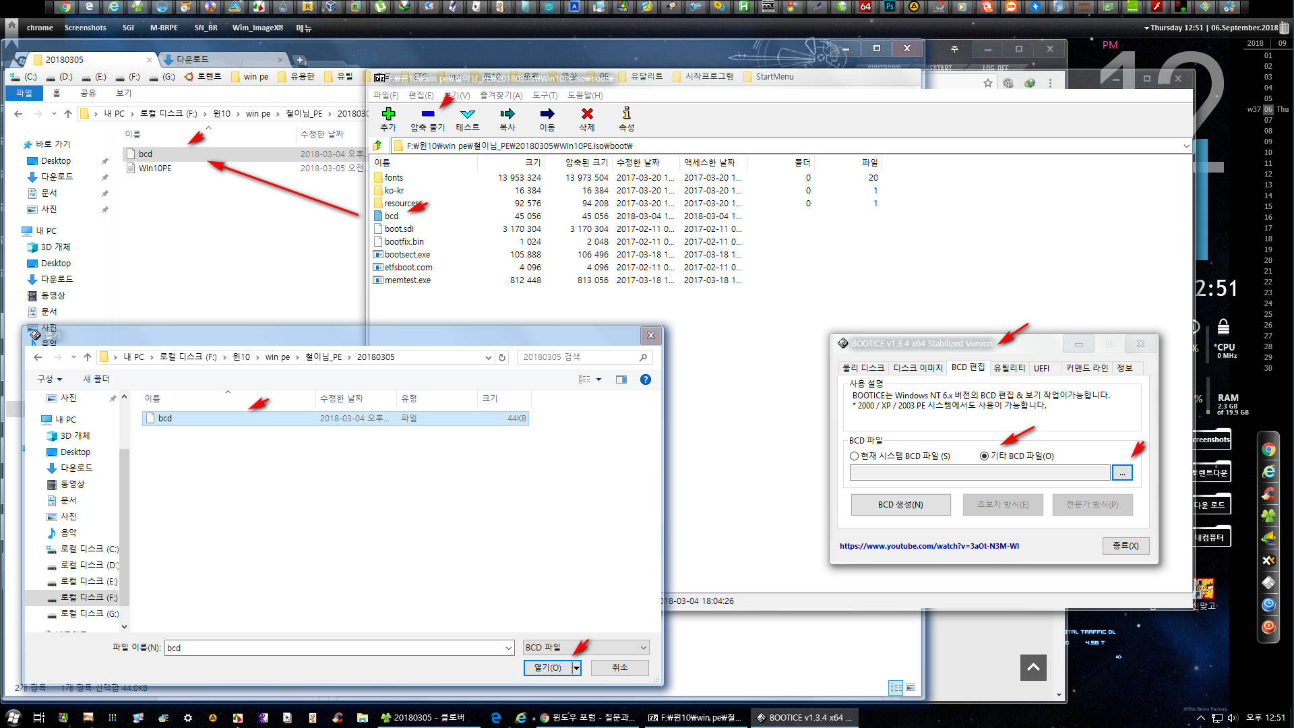Click the 복사 copy icon in 7-Zip
Viewport: 1294px width, 728px height.
tap(507, 114)
